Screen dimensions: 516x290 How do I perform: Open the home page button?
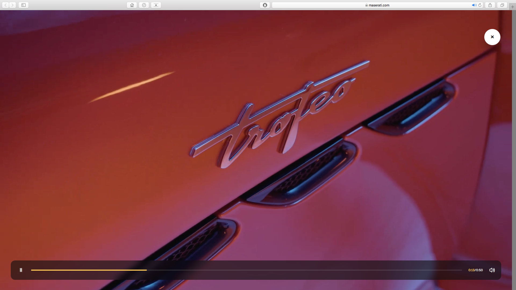click(x=132, y=5)
